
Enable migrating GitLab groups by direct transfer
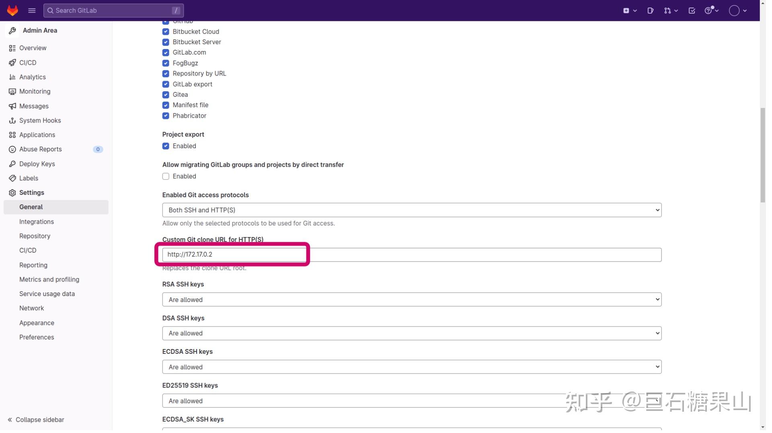165,176
